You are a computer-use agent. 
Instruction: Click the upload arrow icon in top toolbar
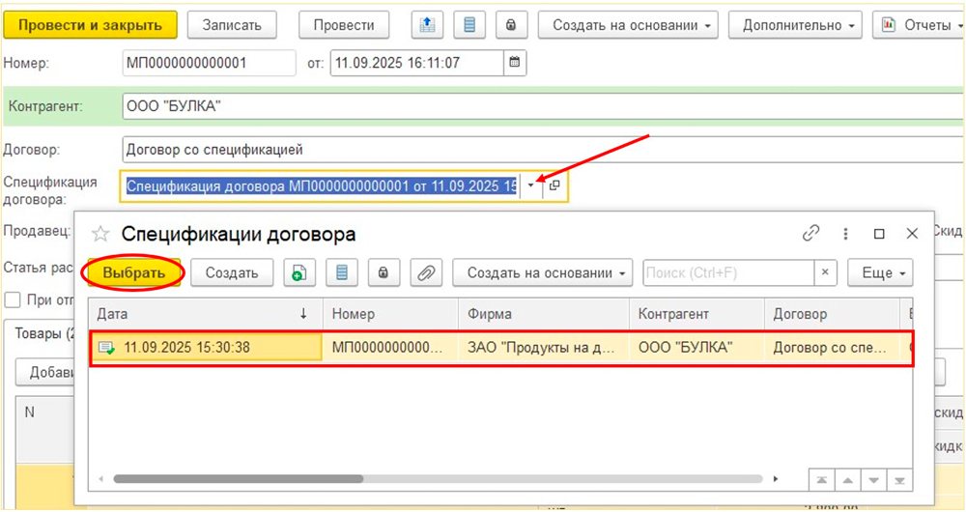pyautogui.click(x=427, y=25)
